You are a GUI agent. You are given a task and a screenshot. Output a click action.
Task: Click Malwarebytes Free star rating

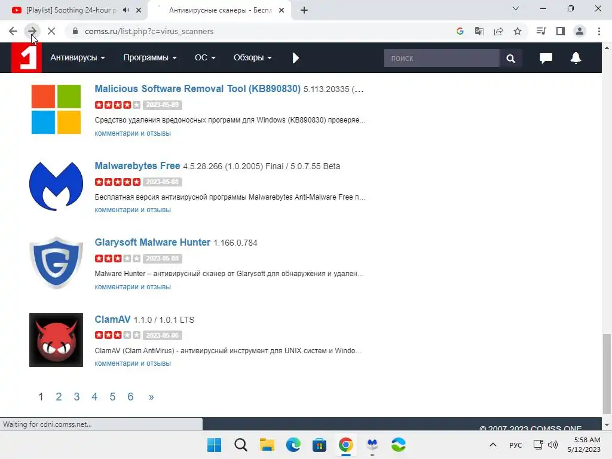pos(118,182)
